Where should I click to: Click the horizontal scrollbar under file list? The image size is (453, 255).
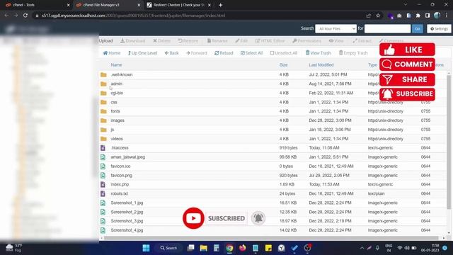pyautogui.click(x=272, y=238)
